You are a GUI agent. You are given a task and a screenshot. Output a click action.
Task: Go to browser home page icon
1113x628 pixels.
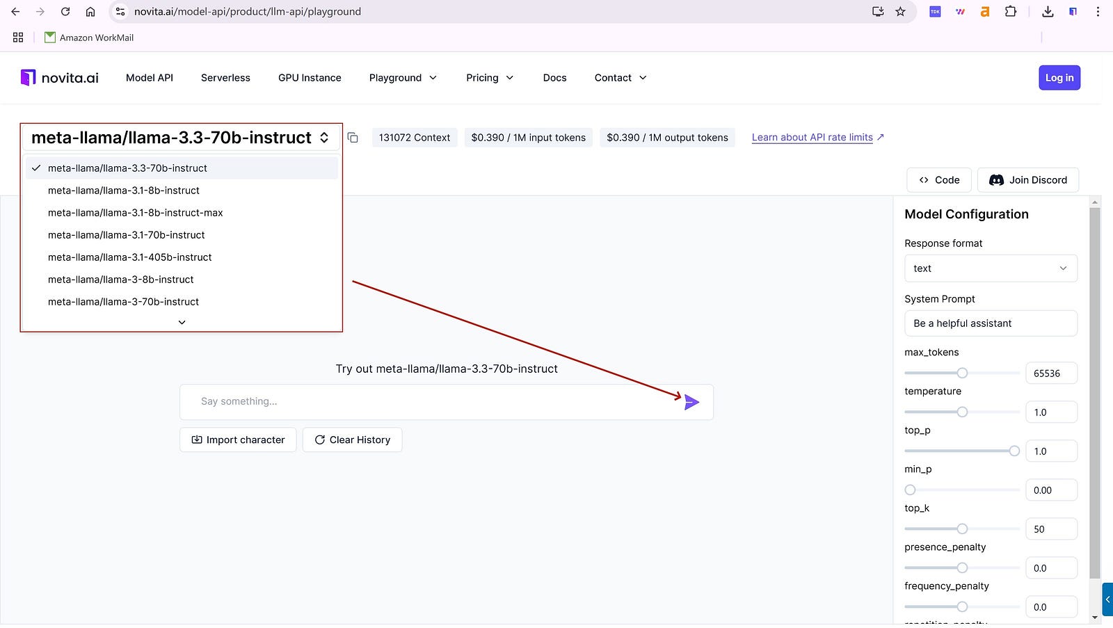tap(90, 12)
